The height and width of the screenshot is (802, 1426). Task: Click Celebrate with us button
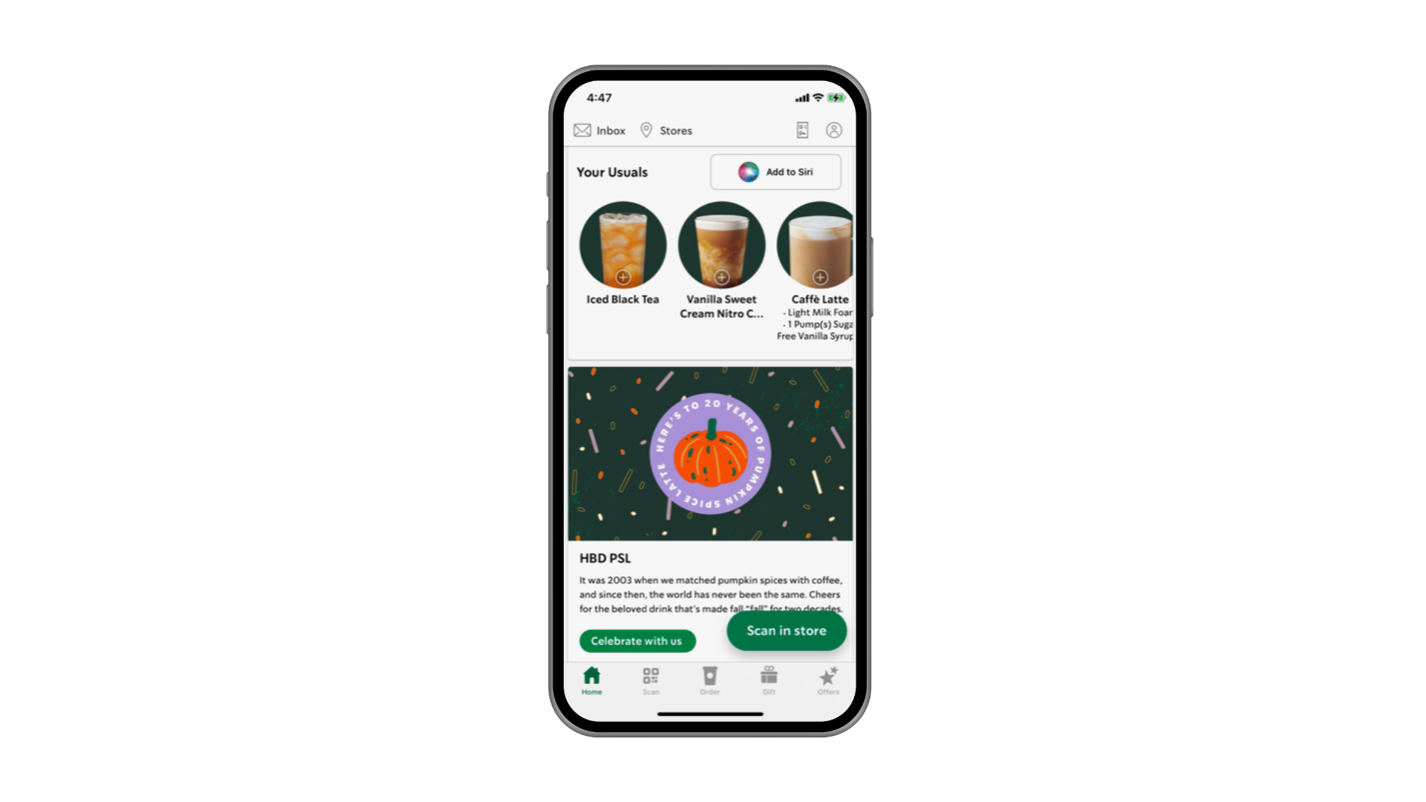[635, 640]
